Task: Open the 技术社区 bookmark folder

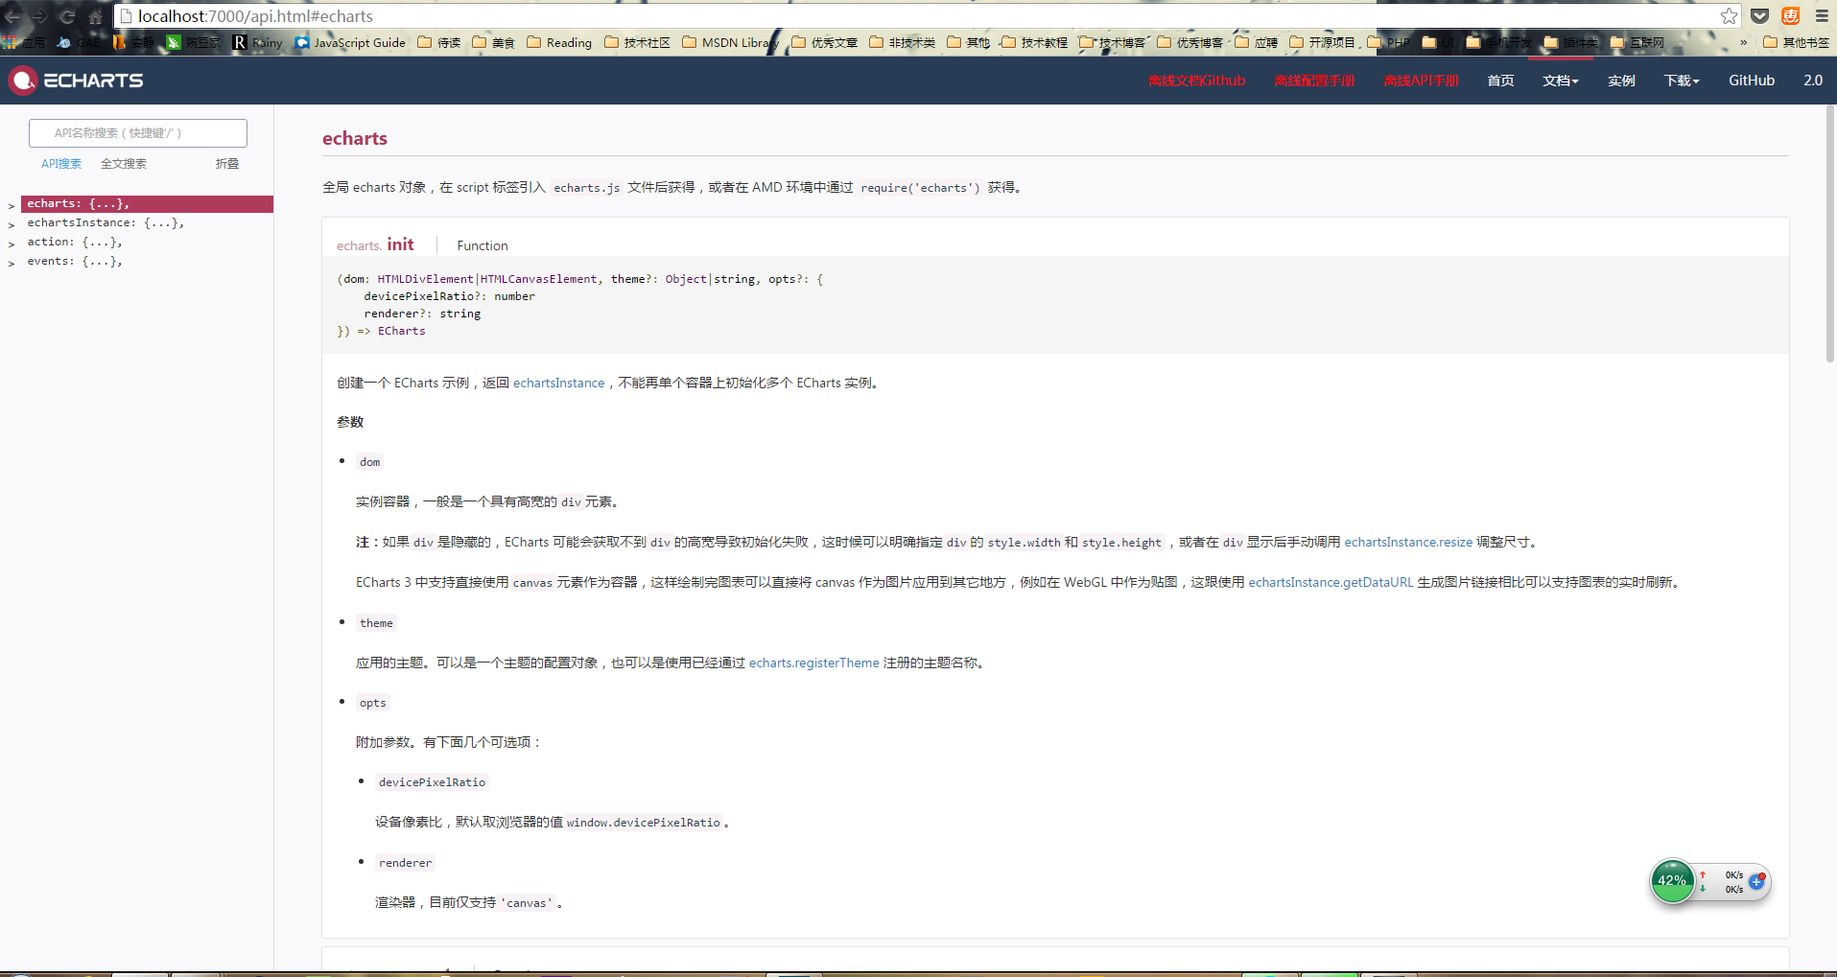Action: click(x=637, y=42)
